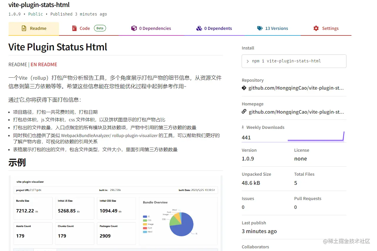Image resolution: width=377 pixels, height=251 pixels.
Task: Copy the npm install command box
Action: [294, 61]
